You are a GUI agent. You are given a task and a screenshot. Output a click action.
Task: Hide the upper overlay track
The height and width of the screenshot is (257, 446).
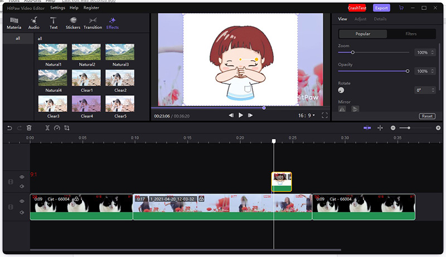click(22, 177)
